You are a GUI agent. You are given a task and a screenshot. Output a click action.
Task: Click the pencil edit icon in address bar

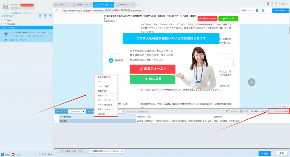238,11
